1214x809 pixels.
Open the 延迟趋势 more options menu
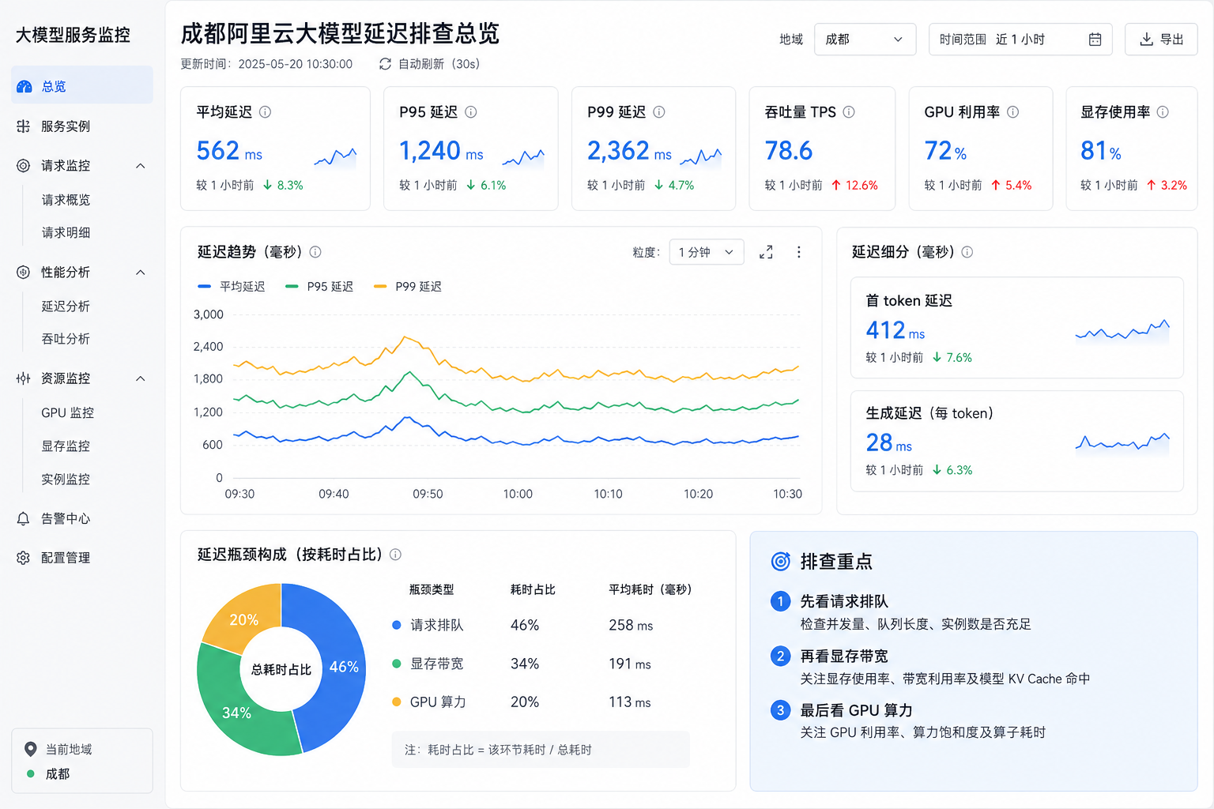799,252
